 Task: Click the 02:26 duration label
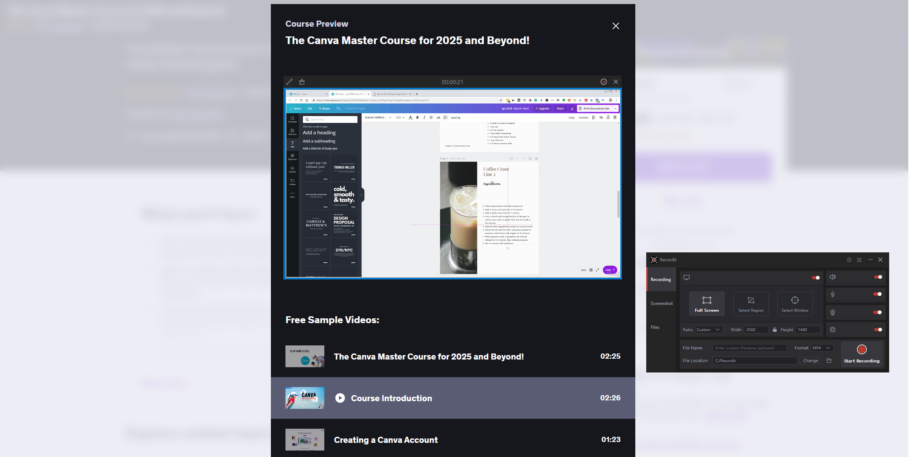coord(610,398)
